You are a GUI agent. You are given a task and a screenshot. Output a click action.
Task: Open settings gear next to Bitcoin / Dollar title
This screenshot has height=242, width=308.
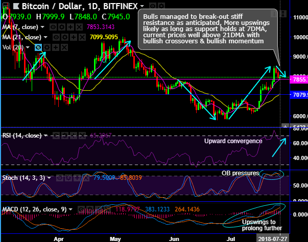point(161,6)
